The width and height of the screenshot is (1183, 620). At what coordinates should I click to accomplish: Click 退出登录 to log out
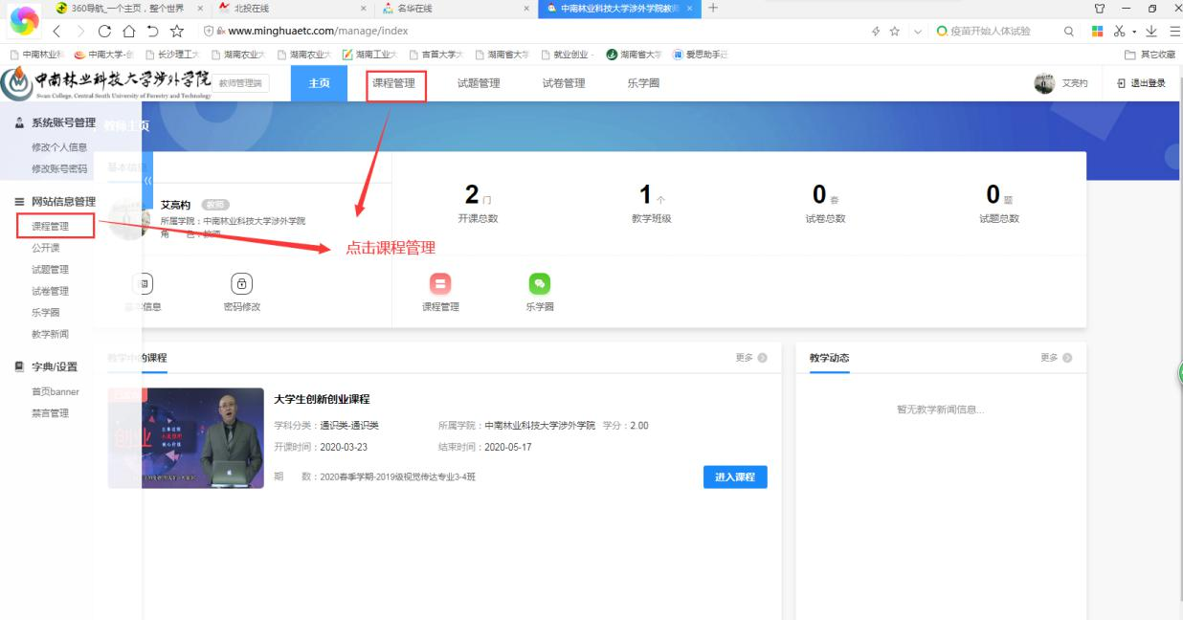[1141, 83]
